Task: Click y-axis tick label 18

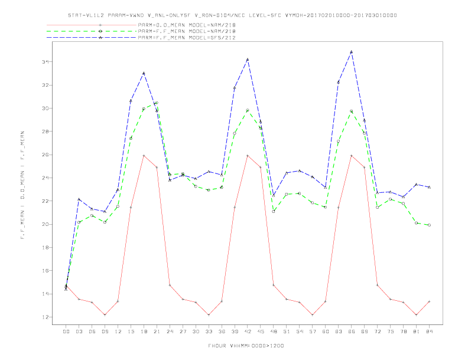Action: (45, 248)
